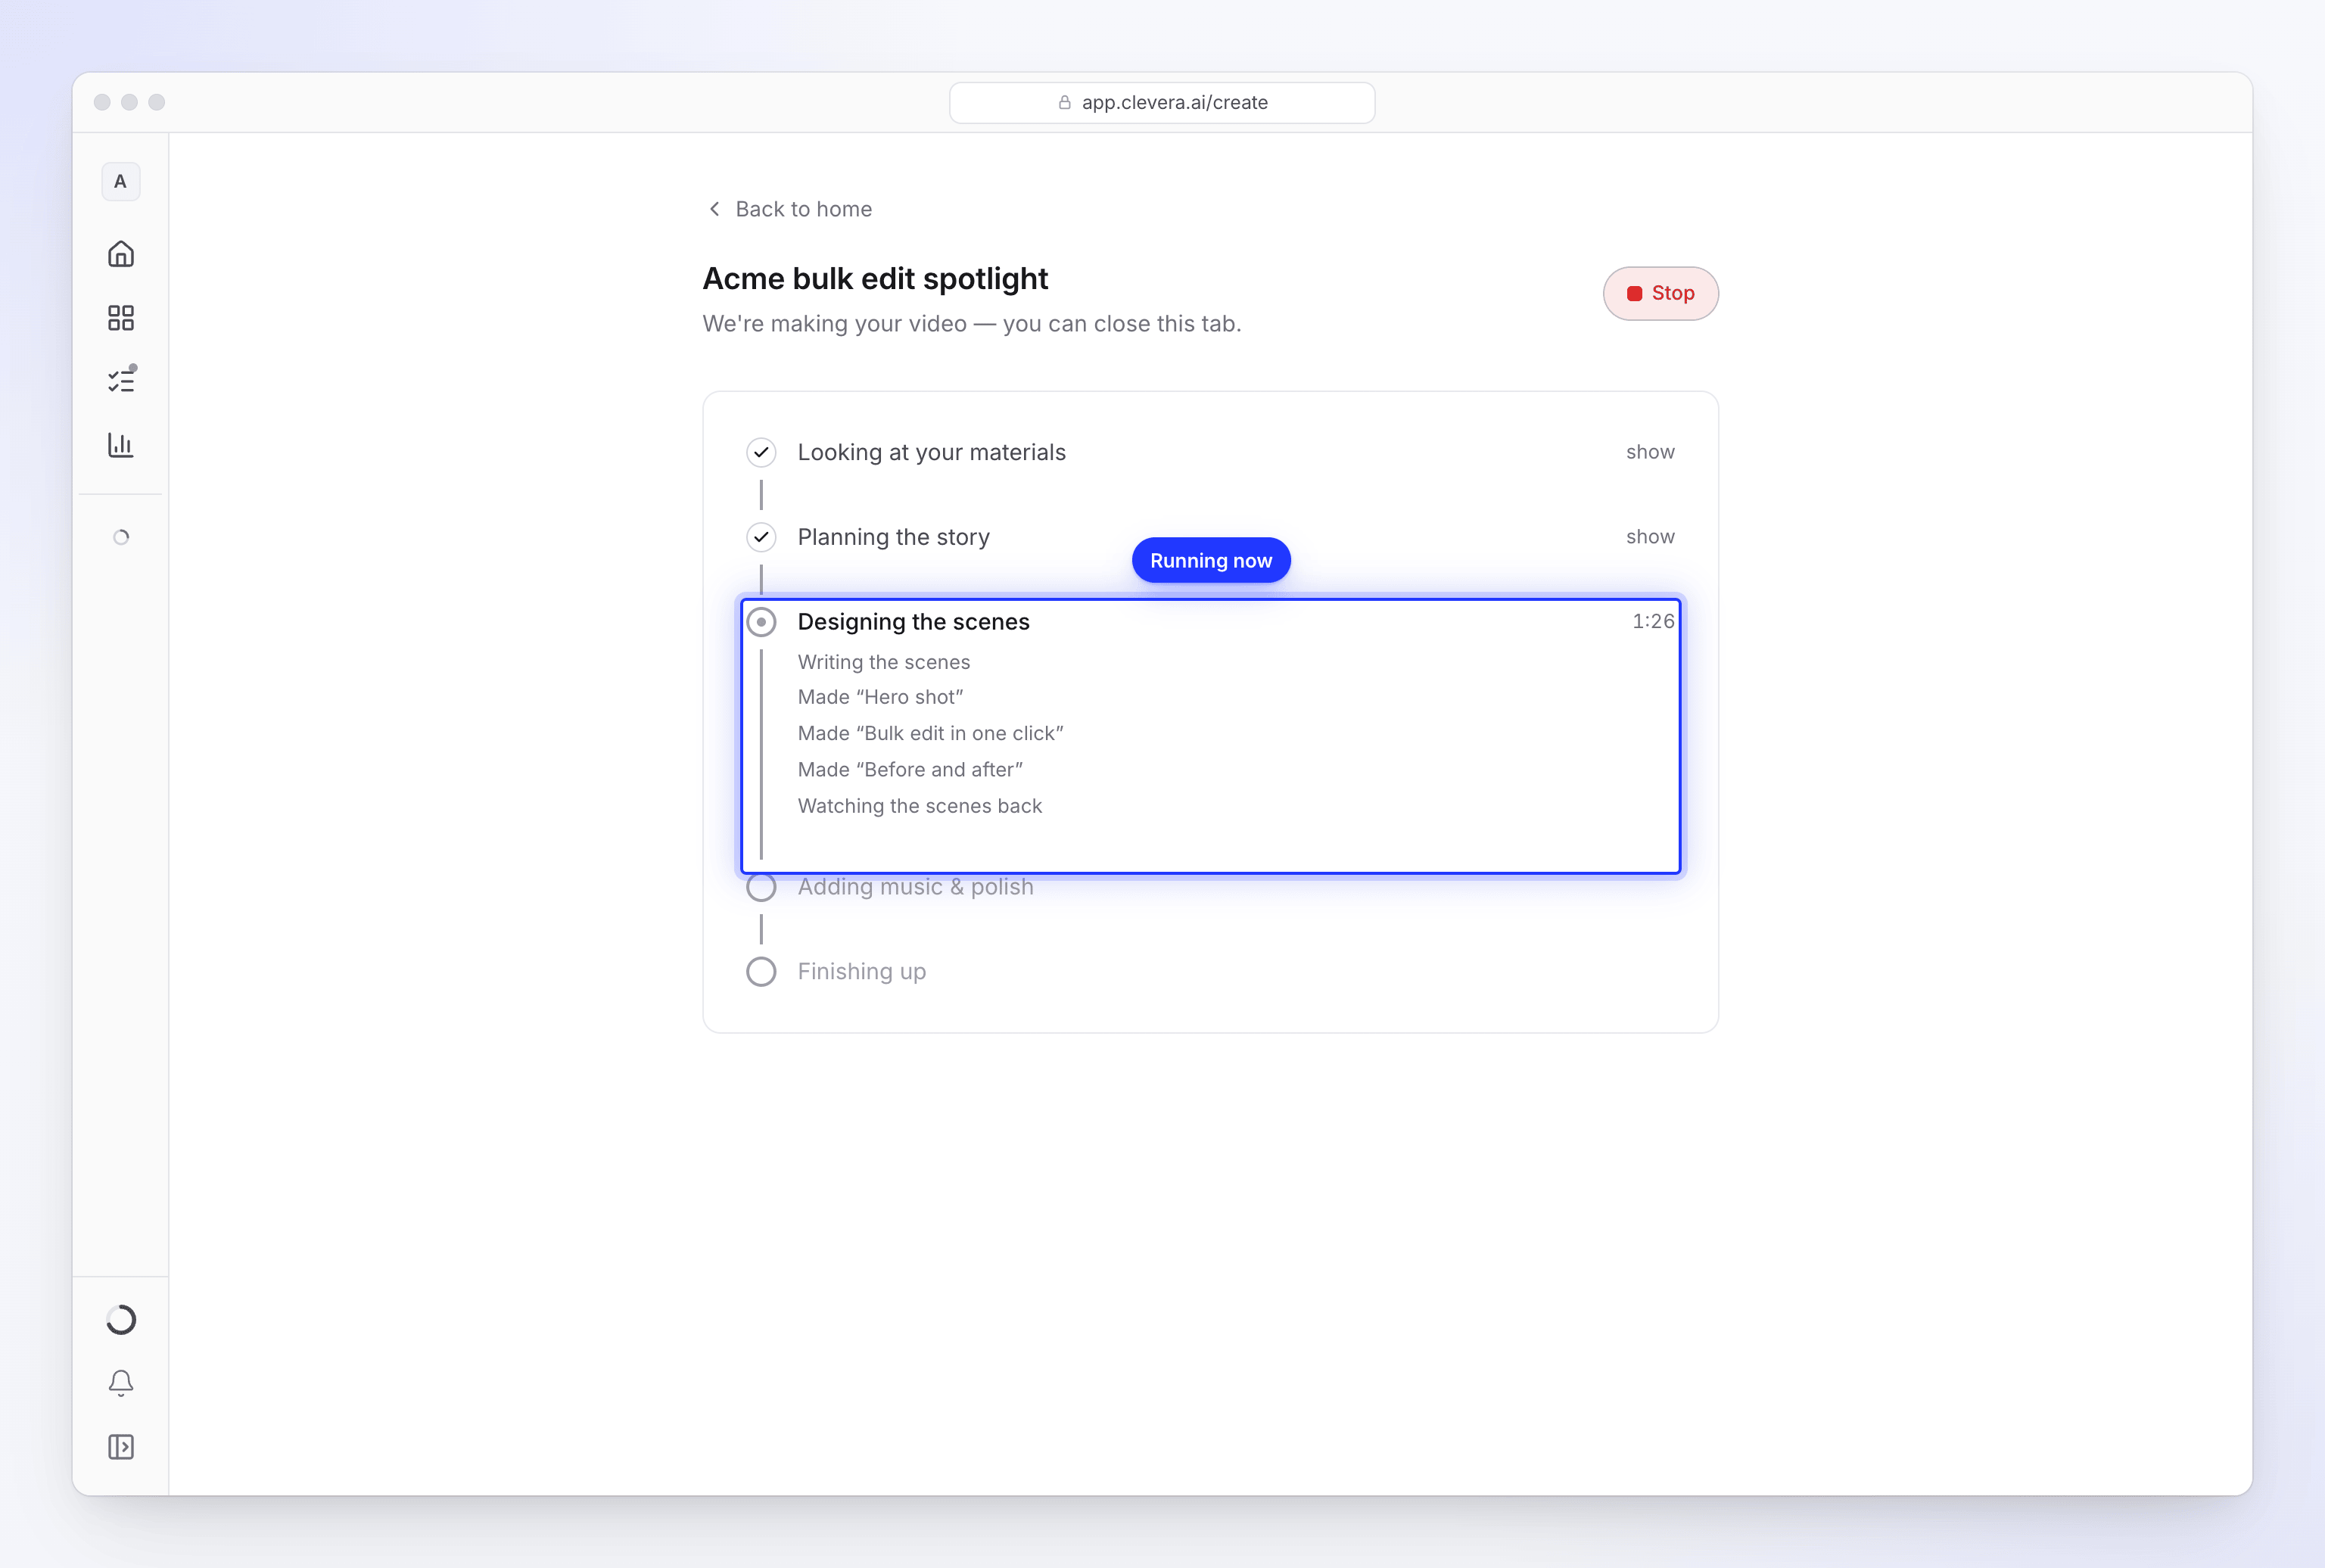
Task: Show details for Looking at your materials
Action: 1650,452
